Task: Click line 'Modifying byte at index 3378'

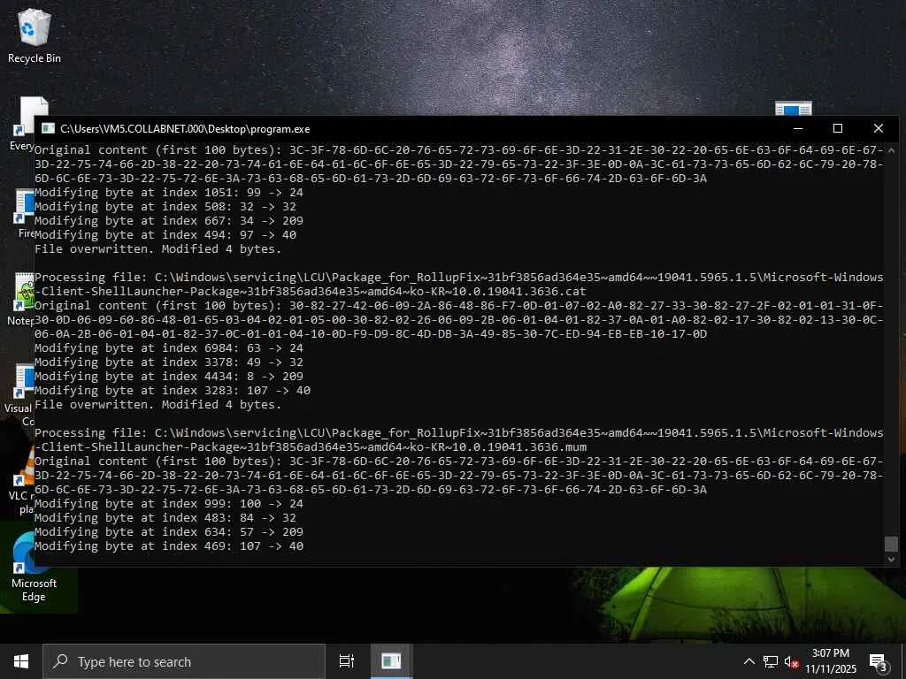Action: coord(169,362)
